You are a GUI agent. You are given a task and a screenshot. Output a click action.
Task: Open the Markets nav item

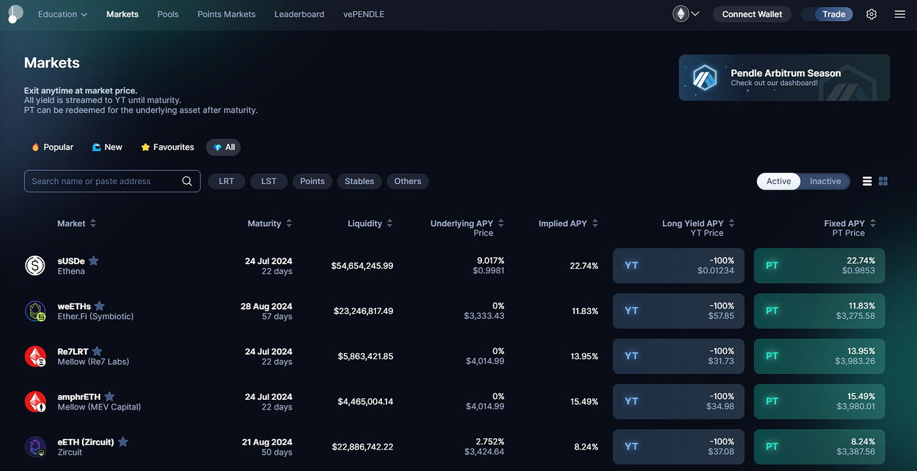click(122, 14)
